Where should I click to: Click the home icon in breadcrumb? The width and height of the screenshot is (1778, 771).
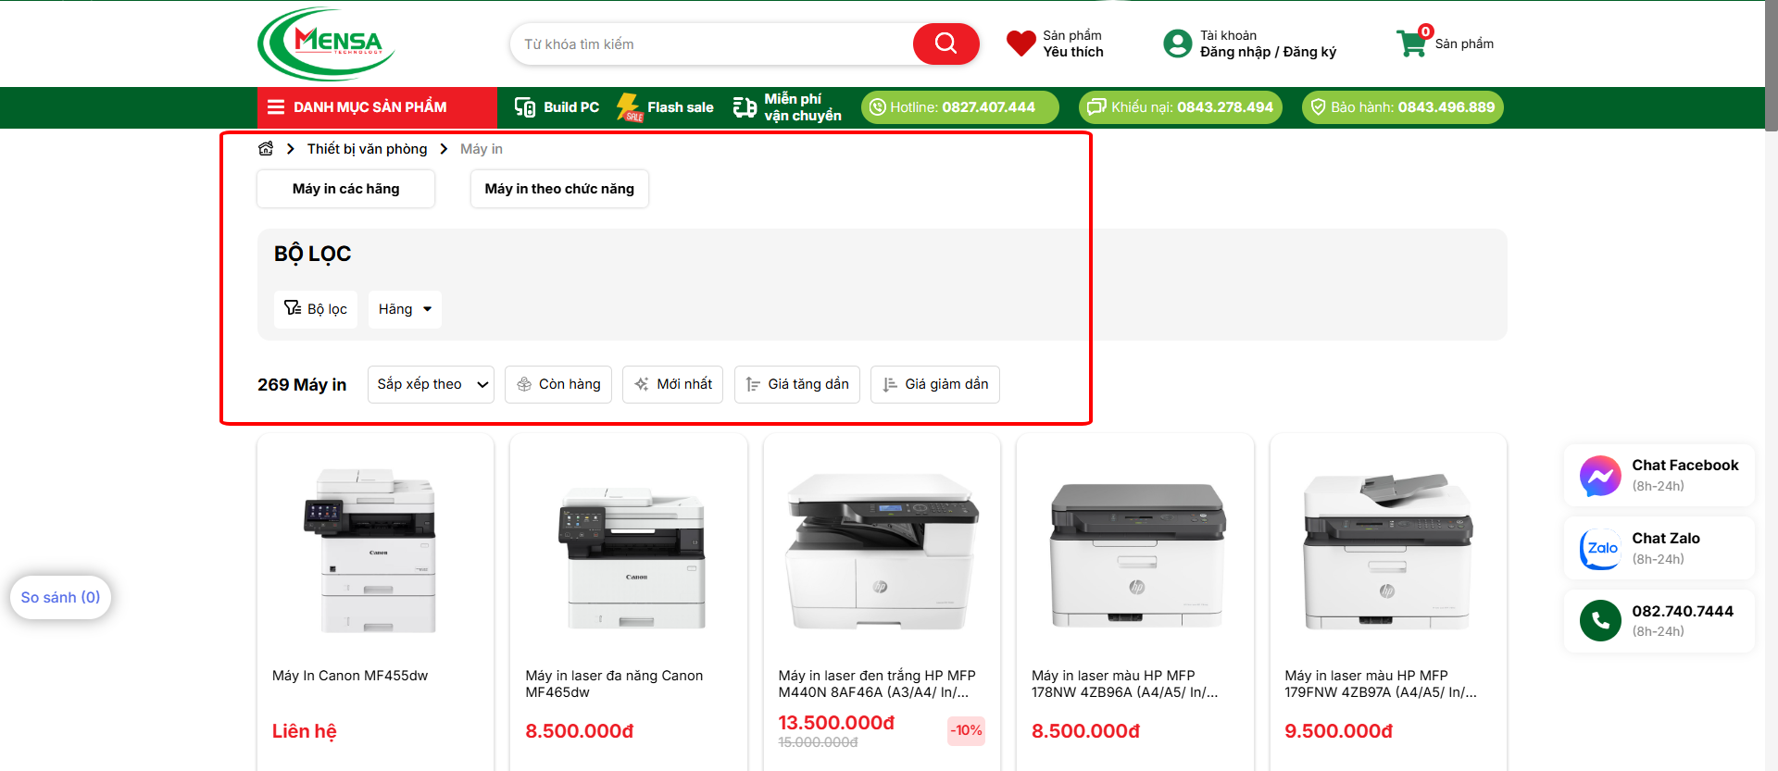(266, 149)
